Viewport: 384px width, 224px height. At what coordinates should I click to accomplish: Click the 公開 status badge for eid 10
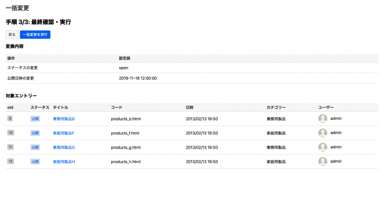pyautogui.click(x=35, y=133)
